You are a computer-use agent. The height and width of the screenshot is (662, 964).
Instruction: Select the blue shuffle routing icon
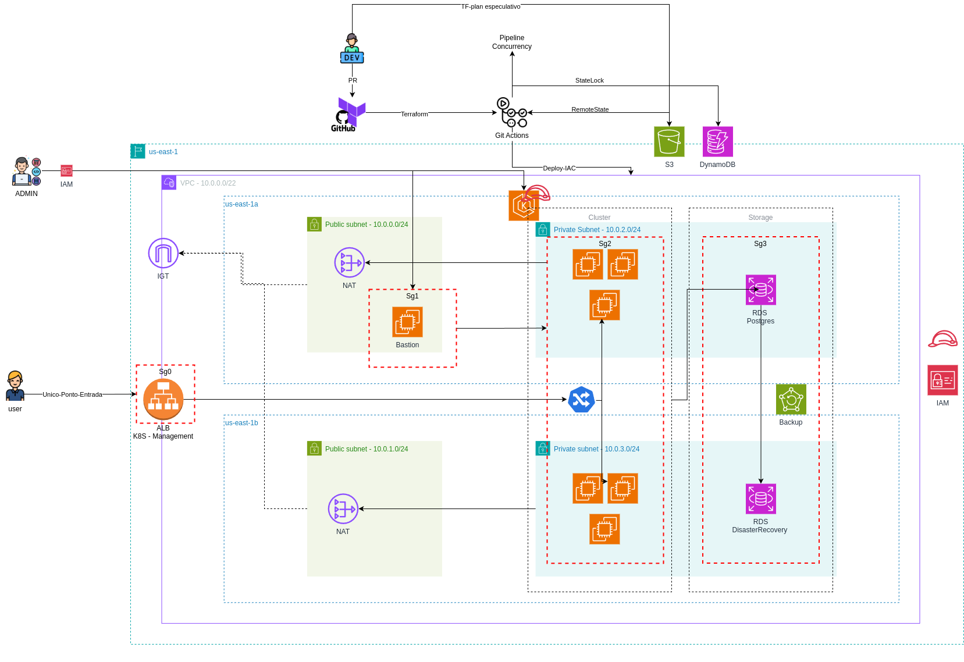pyautogui.click(x=581, y=400)
